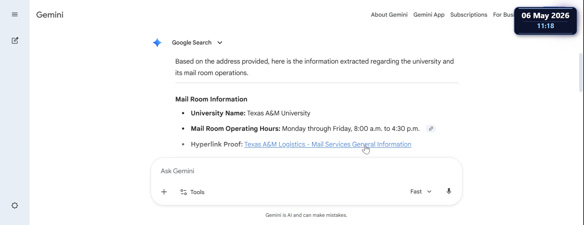Go to Gemini App navigation link

[429, 15]
